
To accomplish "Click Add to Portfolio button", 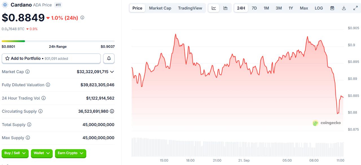I will pyautogui.click(x=51, y=58).
